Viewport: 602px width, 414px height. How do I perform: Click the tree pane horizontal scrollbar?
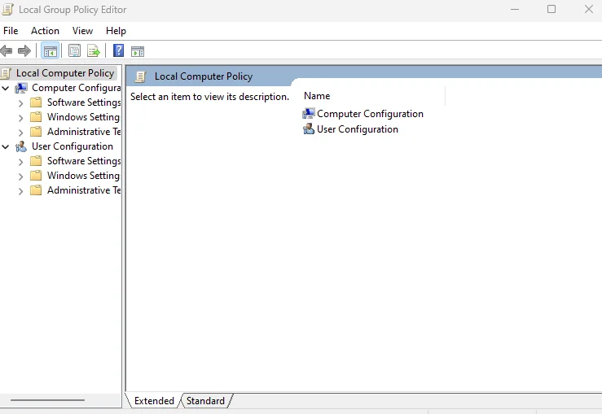pos(47,400)
